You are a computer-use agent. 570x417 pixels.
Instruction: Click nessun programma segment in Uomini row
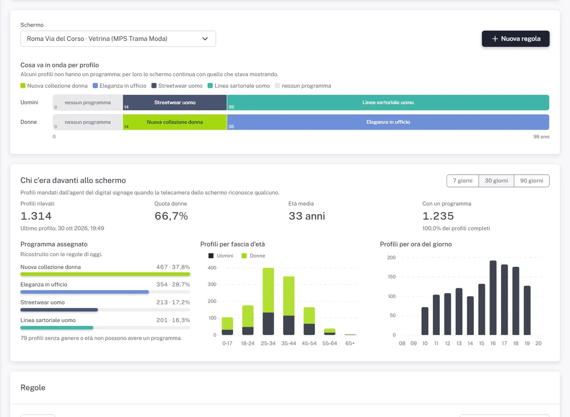coord(88,102)
